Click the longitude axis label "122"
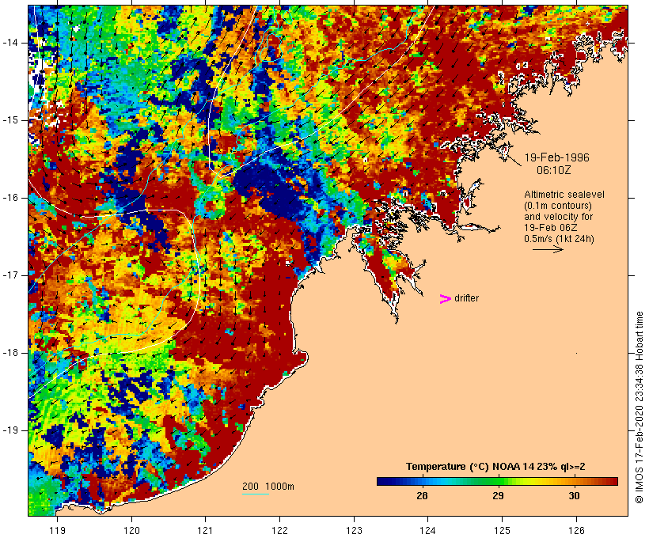Image resolution: width=649 pixels, height=538 pixels. tap(280, 530)
